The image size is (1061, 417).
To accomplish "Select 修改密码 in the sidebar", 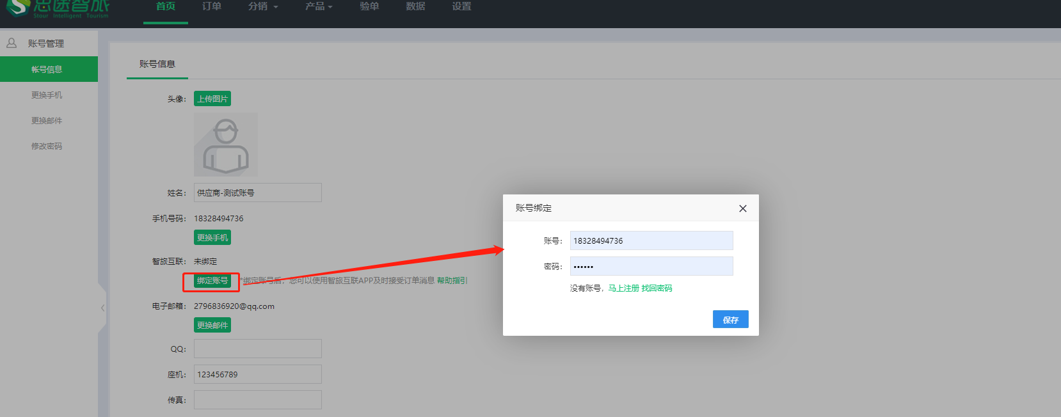I will (x=47, y=146).
